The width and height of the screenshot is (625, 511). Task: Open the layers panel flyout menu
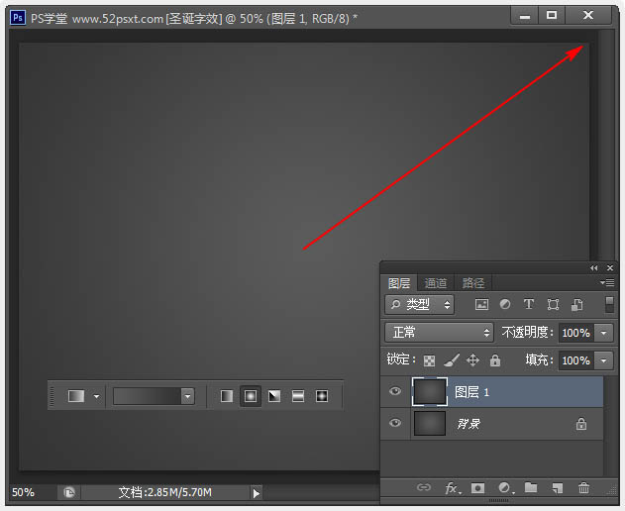[607, 282]
